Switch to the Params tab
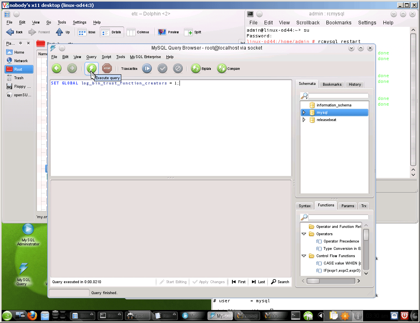 click(x=348, y=206)
